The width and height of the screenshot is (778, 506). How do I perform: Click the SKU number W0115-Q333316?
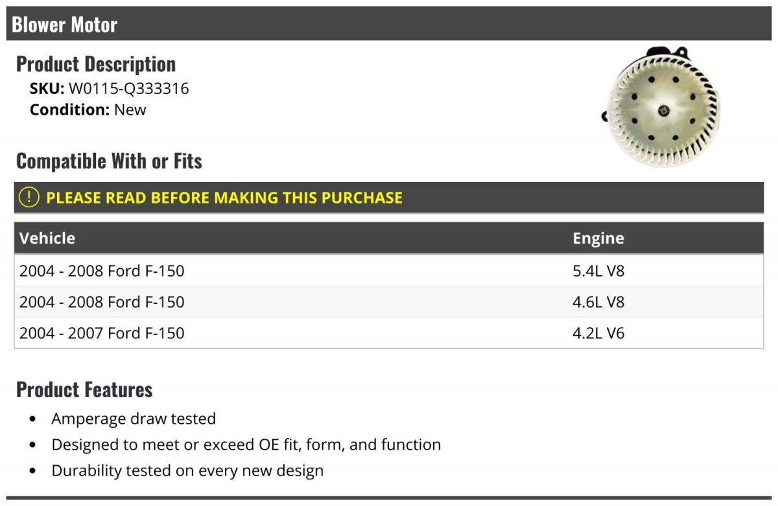pyautogui.click(x=129, y=88)
